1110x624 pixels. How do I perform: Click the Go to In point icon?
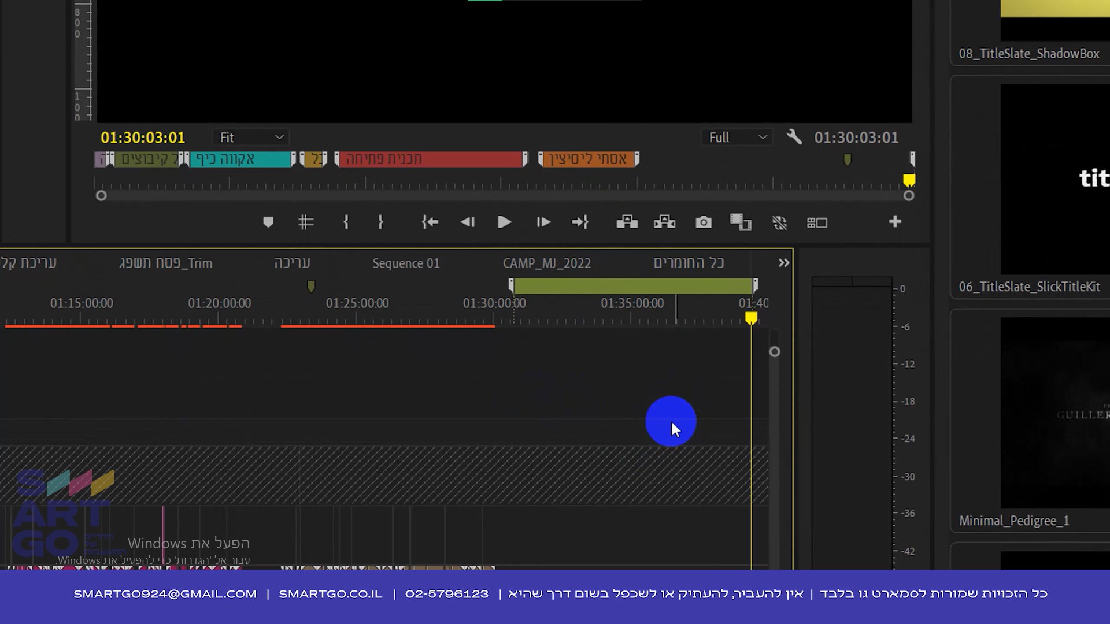click(430, 222)
